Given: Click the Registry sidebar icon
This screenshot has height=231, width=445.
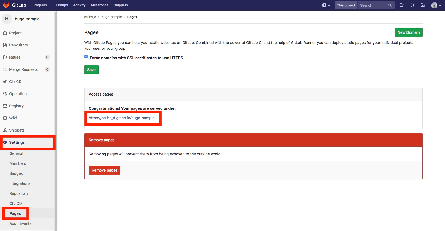Looking at the screenshot, I should pyautogui.click(x=5, y=106).
